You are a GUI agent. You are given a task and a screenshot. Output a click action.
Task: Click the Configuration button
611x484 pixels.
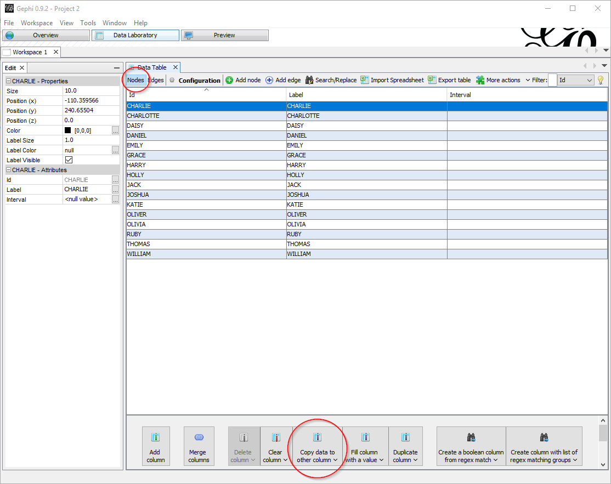(x=195, y=80)
